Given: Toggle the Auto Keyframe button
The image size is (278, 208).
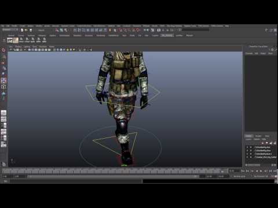Looking at the screenshot, I should pyautogui.click(x=272, y=176).
